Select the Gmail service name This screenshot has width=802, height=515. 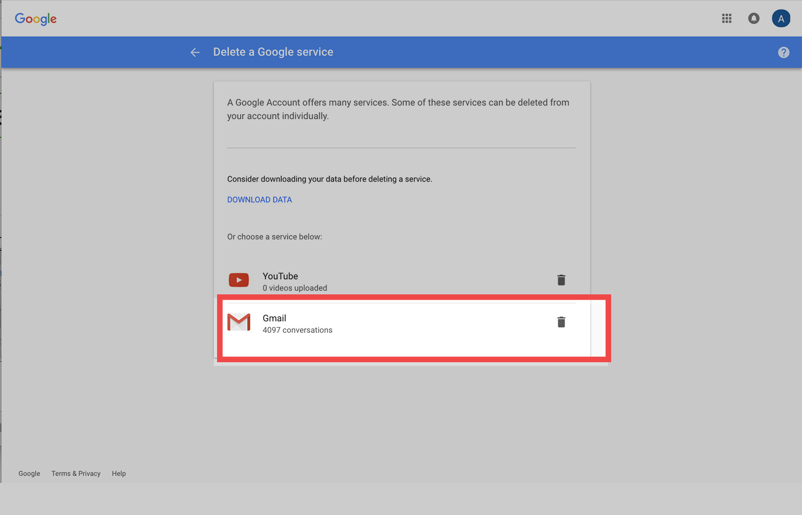274,318
